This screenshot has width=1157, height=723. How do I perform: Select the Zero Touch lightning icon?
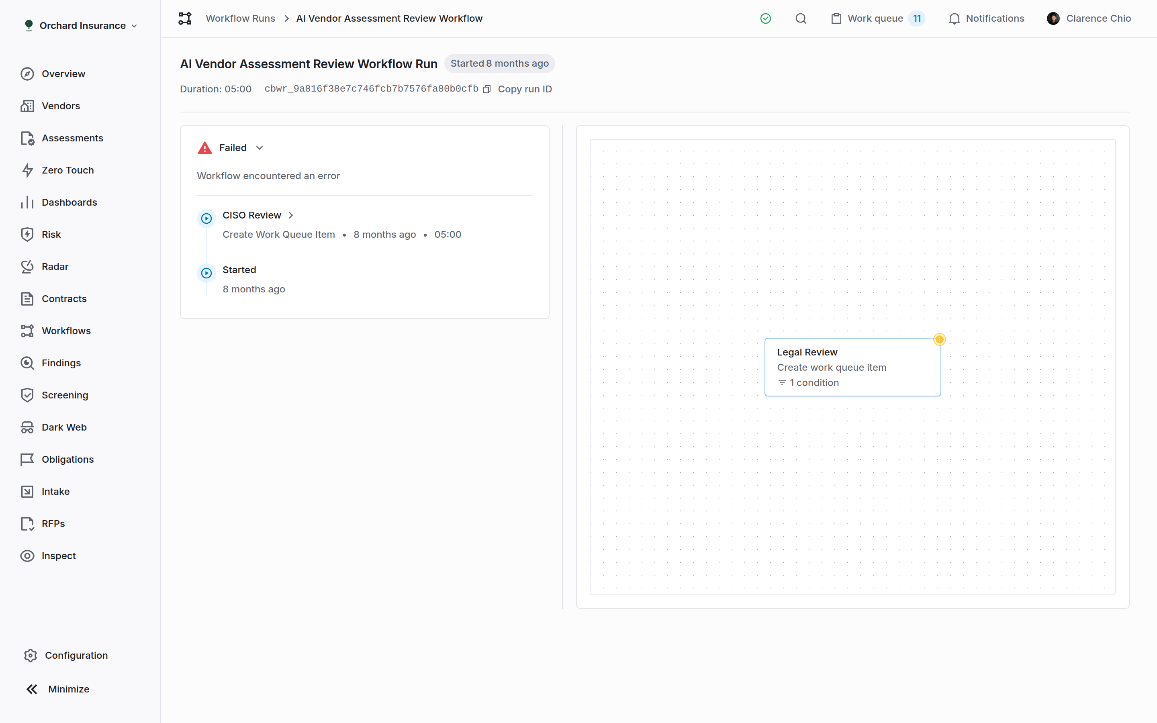[x=27, y=170]
